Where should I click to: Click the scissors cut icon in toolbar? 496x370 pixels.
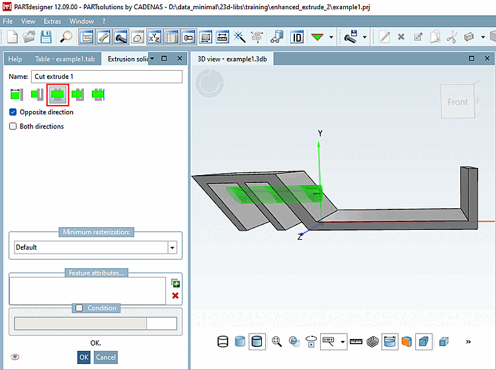(x=452, y=36)
